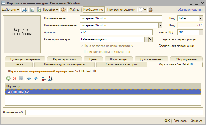This screenshot has width=206, height=125.
Task: Open the settings list icon dropdown
Action: [142, 10]
